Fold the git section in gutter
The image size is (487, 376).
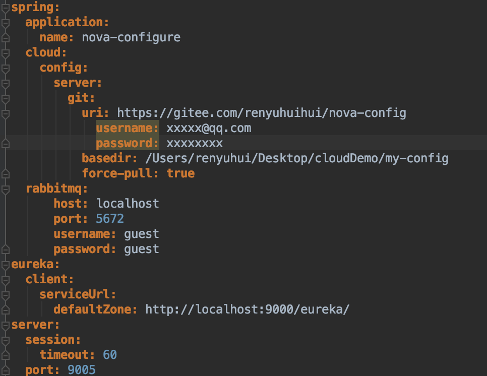click(x=5, y=98)
